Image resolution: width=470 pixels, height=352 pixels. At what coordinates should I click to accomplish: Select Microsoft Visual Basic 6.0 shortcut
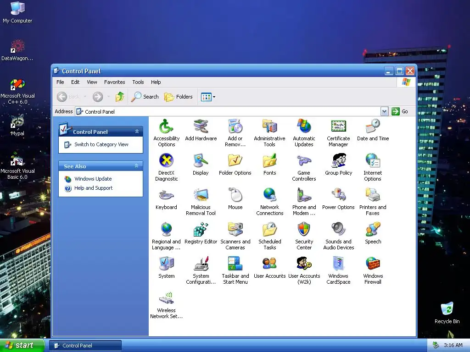click(17, 165)
